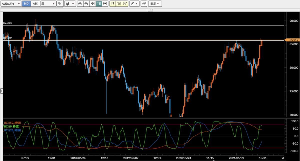Viewport: 300px width, 161px height.
Task: Click the overlapping-charts duplicate icon
Action: tap(119, 3)
